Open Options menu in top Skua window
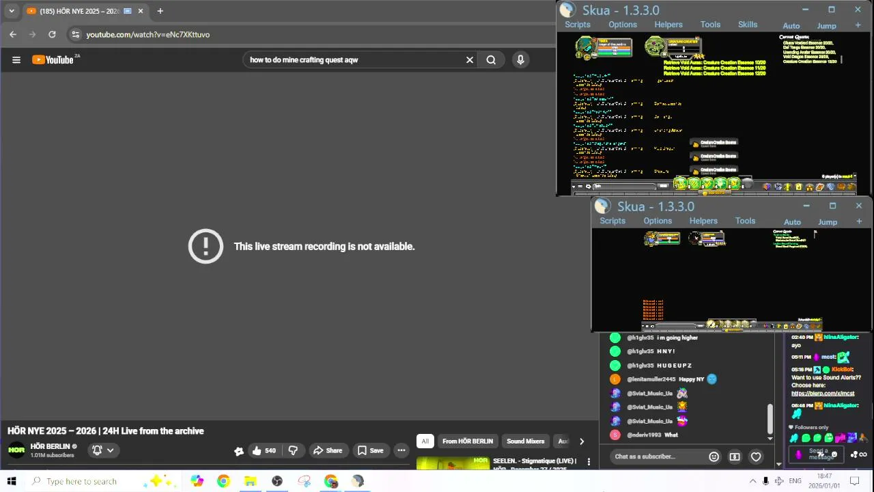This screenshot has width=874, height=492. (623, 25)
